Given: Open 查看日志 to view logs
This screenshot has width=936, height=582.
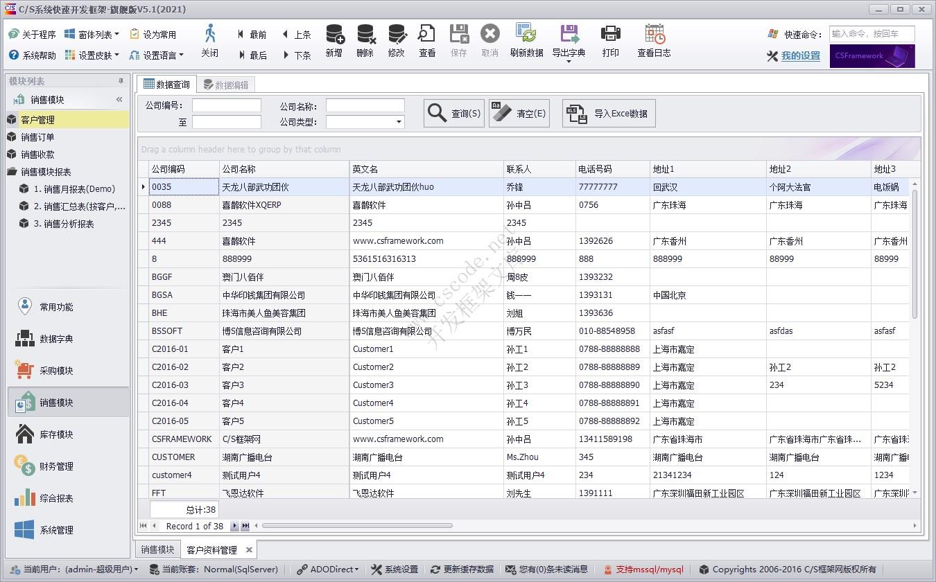Looking at the screenshot, I should click(x=653, y=42).
